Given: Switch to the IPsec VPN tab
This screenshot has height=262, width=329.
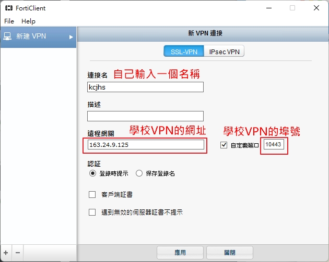Looking at the screenshot, I should point(224,51).
